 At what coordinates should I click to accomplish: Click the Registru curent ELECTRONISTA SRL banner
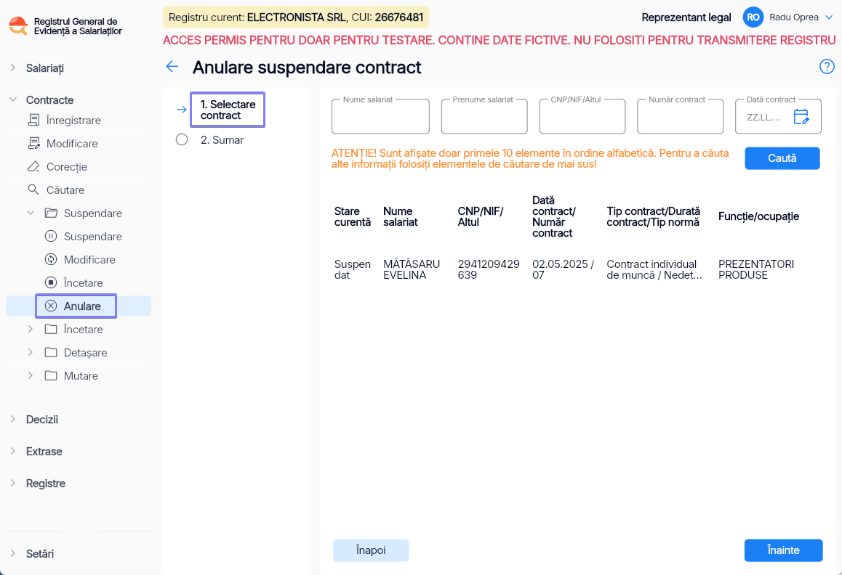pyautogui.click(x=296, y=17)
